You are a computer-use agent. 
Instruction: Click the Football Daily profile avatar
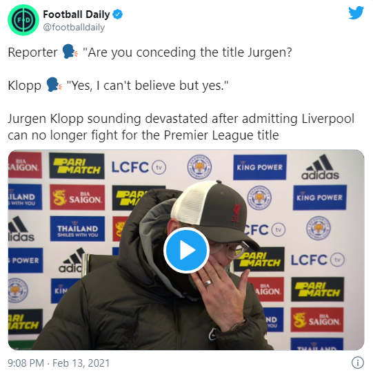click(23, 20)
